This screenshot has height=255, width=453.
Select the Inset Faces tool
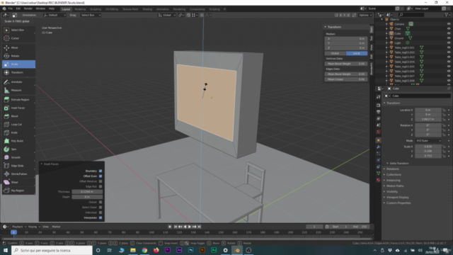click(x=18, y=108)
